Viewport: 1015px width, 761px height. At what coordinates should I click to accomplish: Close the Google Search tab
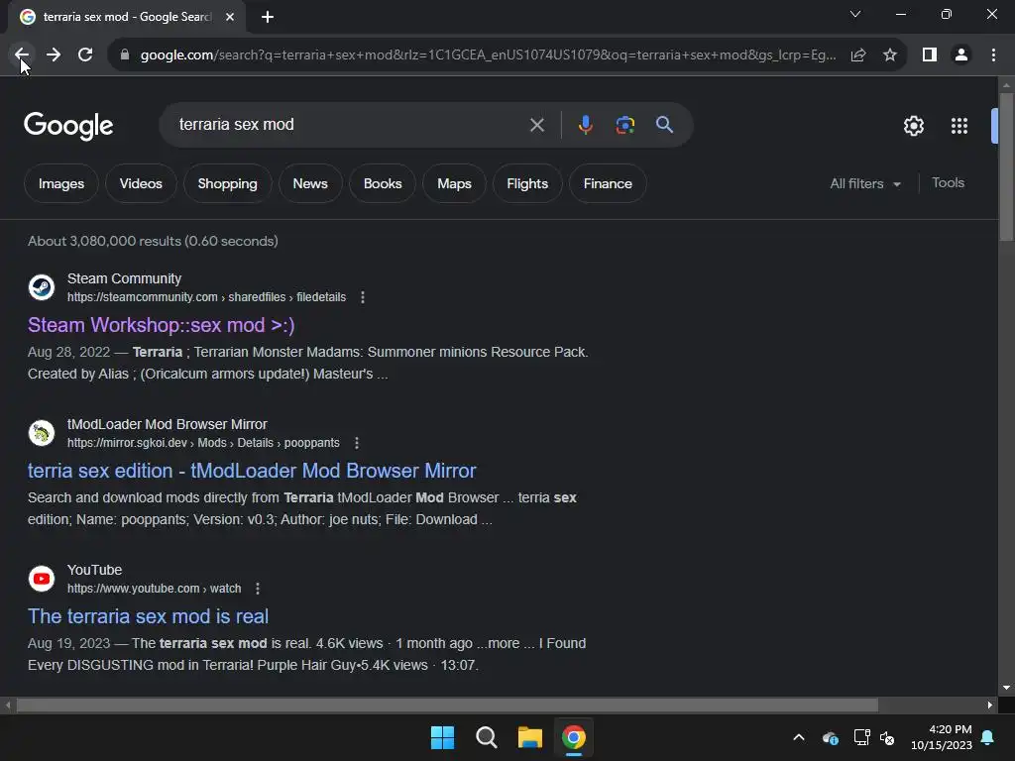pos(230,17)
